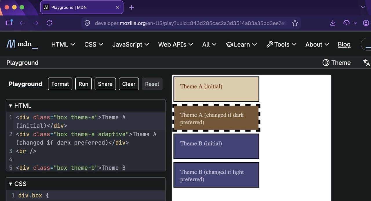Image resolution: width=371 pixels, height=201 pixels.
Task: Click the Theme B (changed if light preferred) box
Action: click(216, 175)
